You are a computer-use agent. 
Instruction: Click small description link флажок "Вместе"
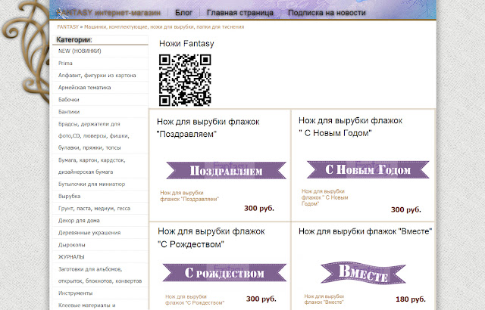point(324,299)
